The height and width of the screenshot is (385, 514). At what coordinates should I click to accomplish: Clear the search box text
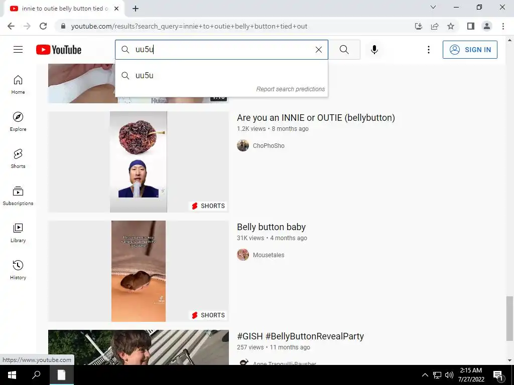pos(319,50)
